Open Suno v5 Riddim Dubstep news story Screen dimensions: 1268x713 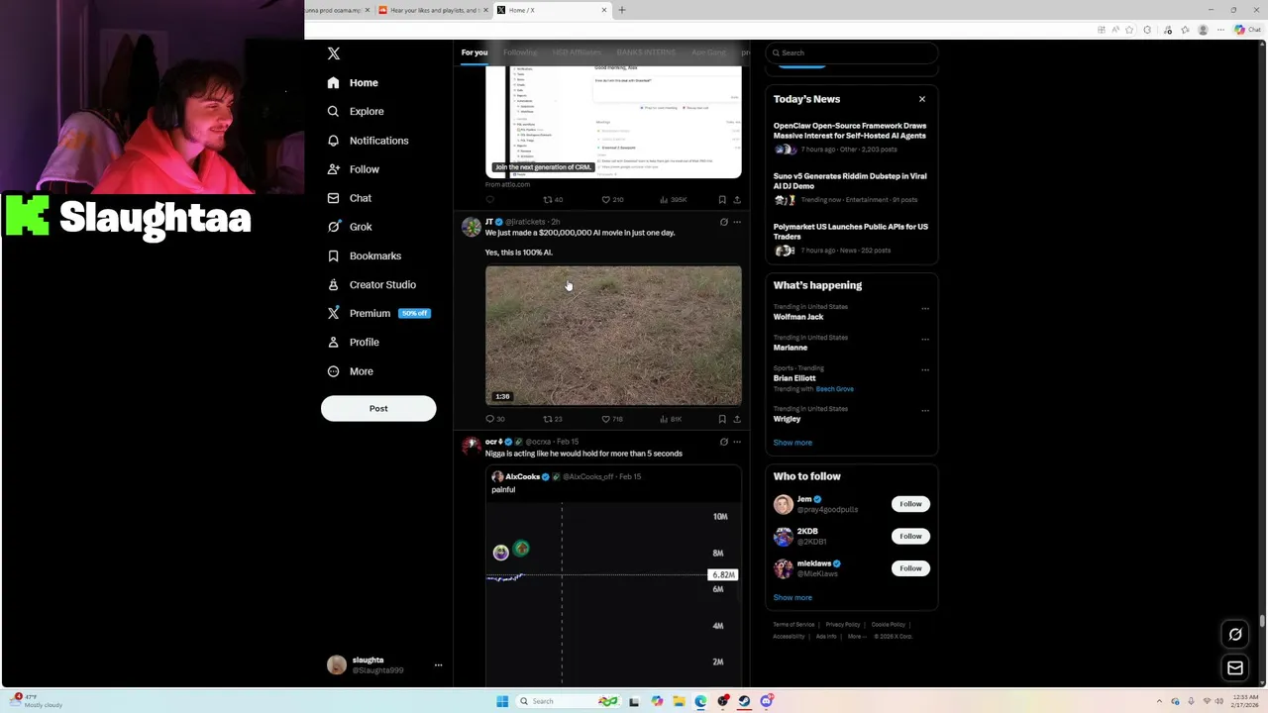click(850, 187)
